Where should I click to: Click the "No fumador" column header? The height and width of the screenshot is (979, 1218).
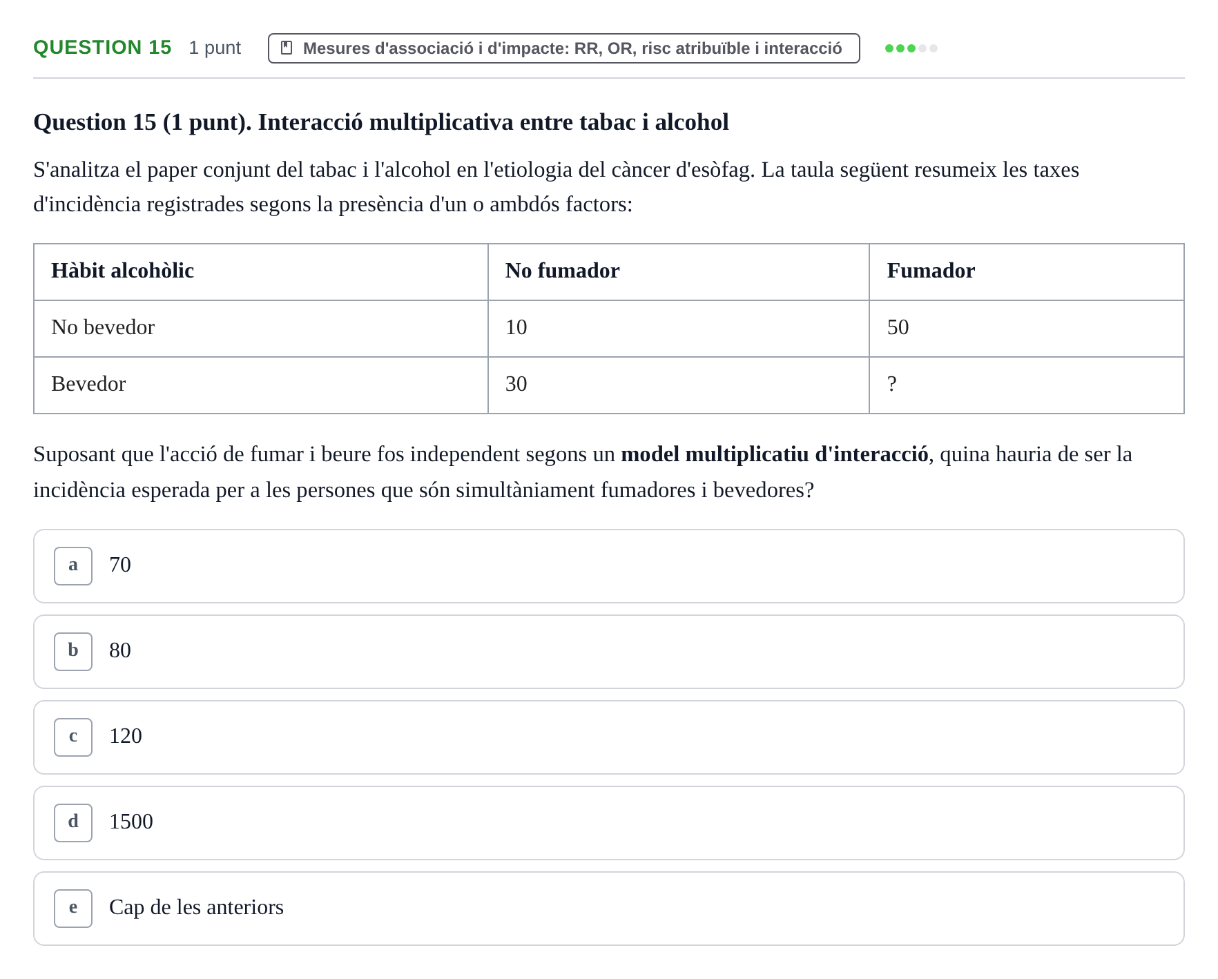point(678,272)
